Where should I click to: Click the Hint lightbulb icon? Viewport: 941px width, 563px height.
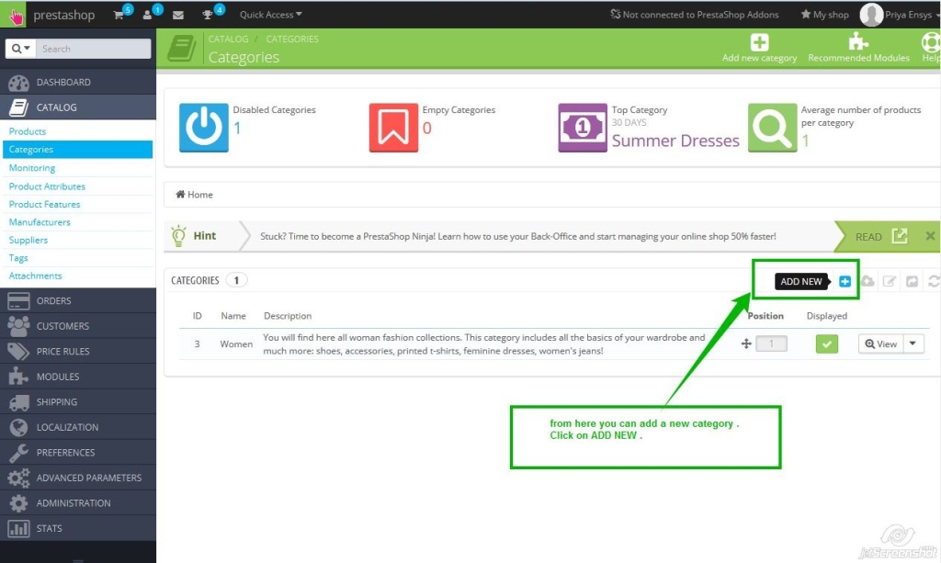(178, 236)
